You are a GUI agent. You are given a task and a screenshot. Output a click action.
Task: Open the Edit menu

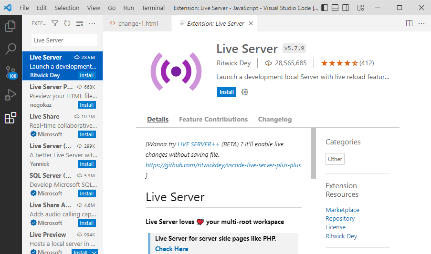42,8
